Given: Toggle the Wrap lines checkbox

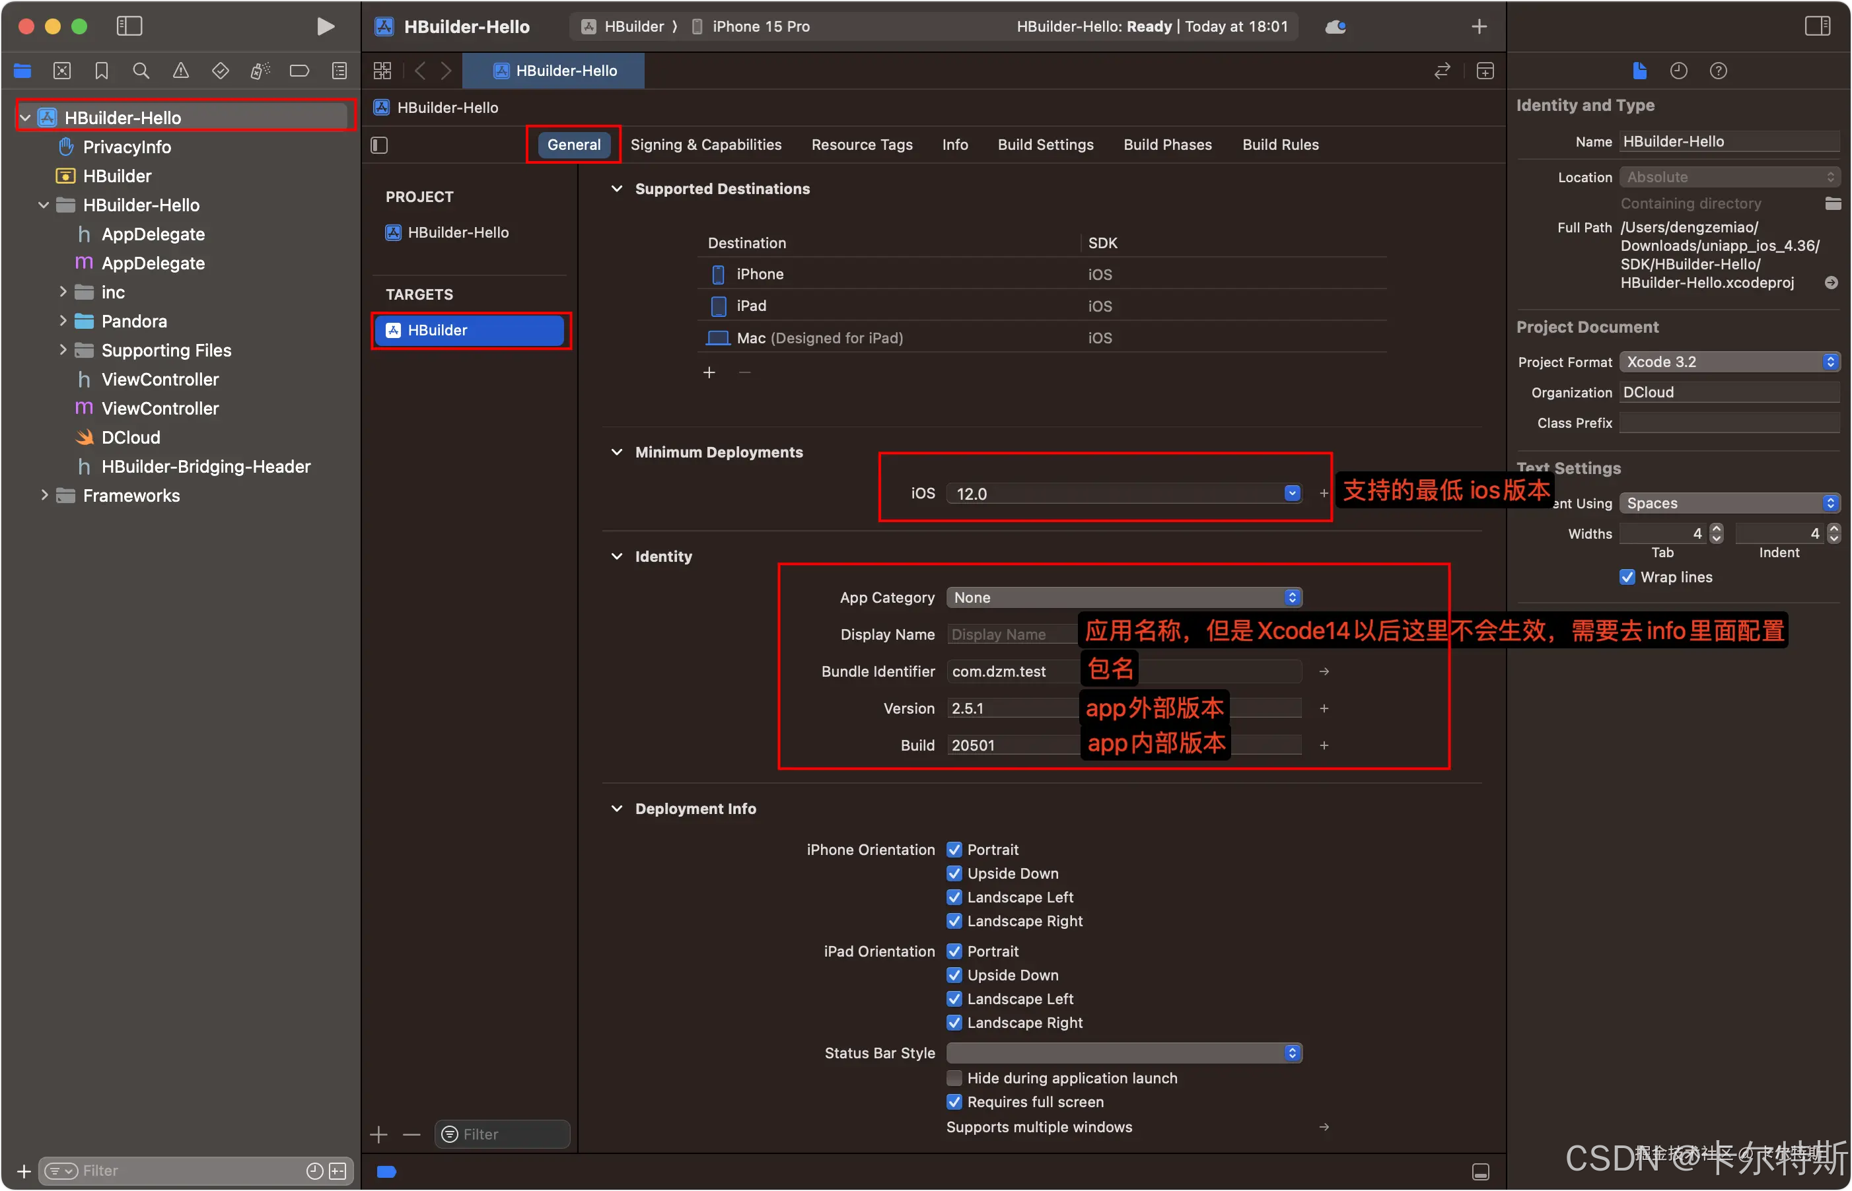Looking at the screenshot, I should [1627, 577].
